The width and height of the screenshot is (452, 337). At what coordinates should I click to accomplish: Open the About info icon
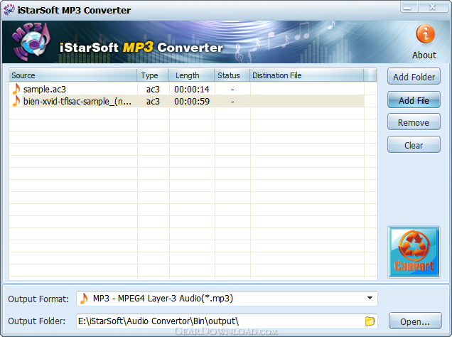[425, 34]
